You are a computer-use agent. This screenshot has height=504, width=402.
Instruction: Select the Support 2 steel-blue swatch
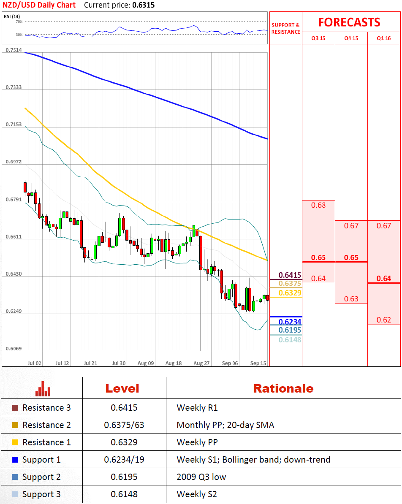(15, 477)
